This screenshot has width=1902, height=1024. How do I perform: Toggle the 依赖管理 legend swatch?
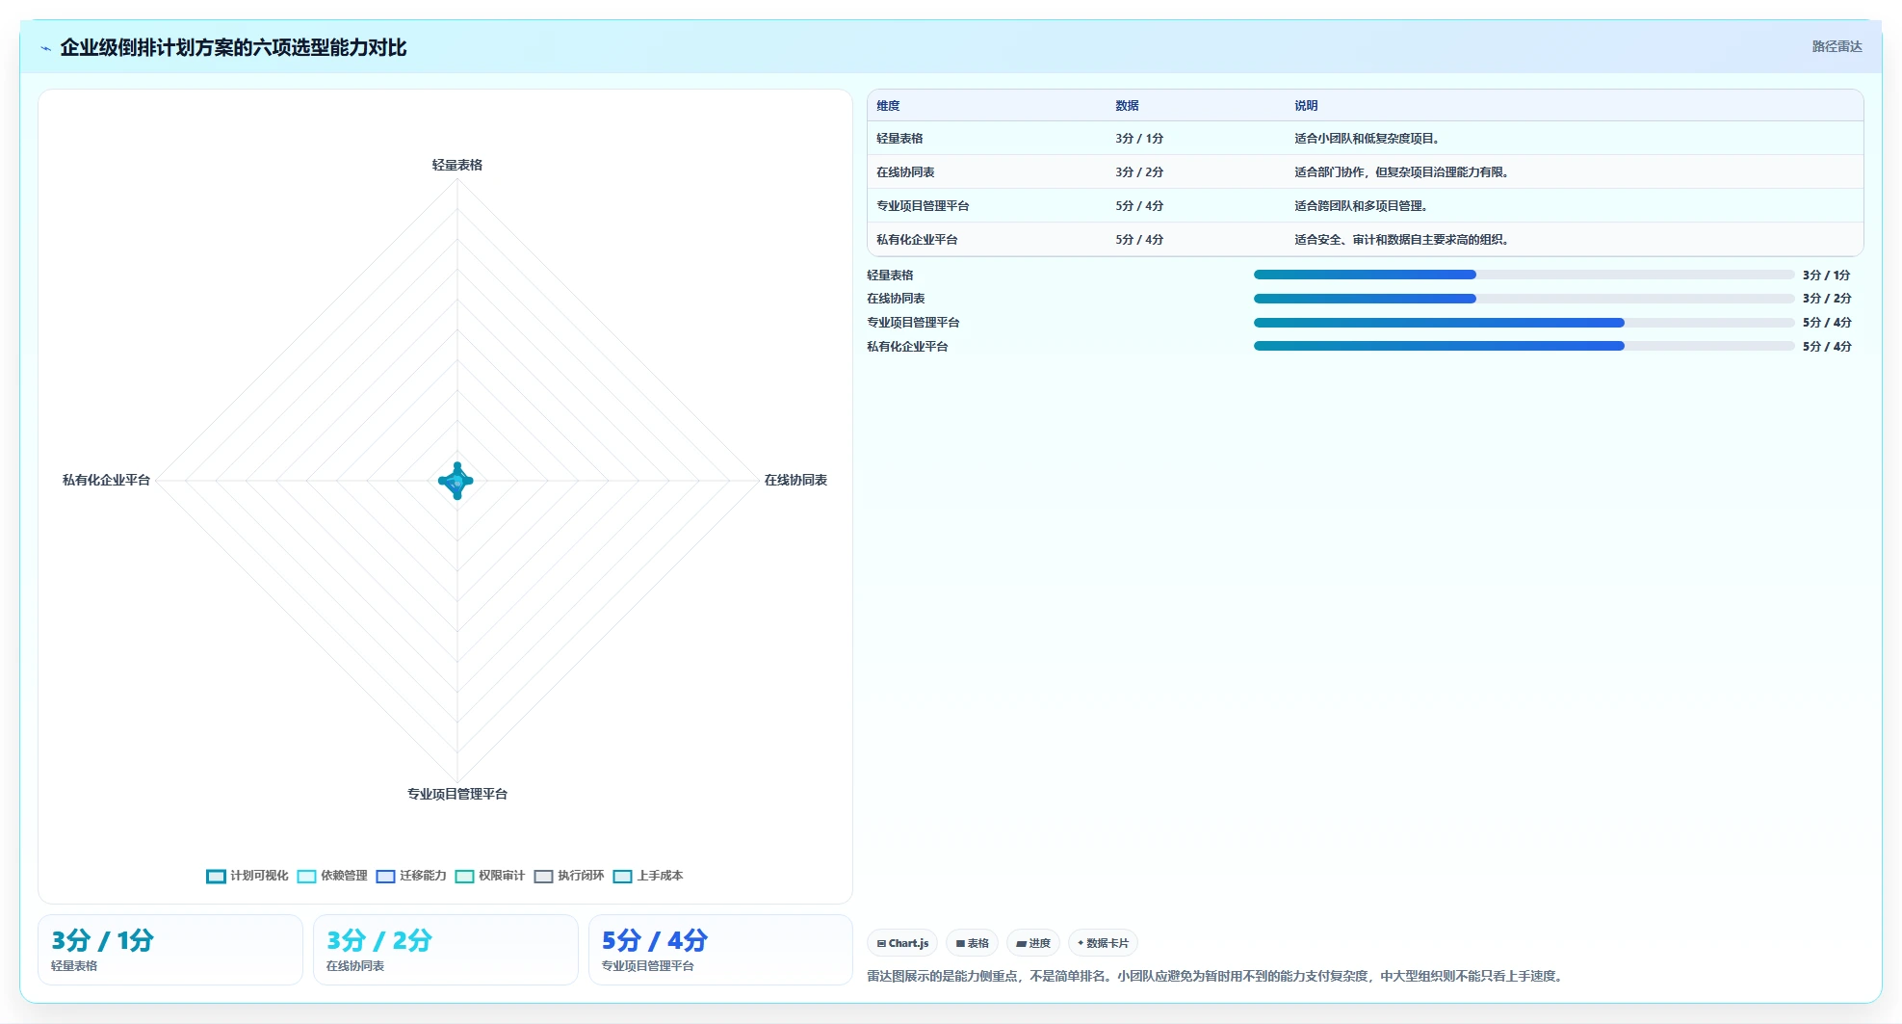point(306,877)
